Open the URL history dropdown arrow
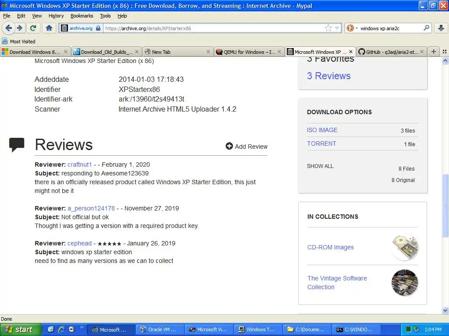The image size is (449, 336). point(337,28)
